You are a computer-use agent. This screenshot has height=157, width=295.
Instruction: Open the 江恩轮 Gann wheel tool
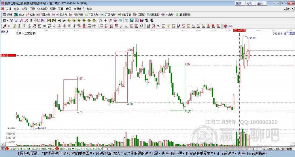(139, 14)
